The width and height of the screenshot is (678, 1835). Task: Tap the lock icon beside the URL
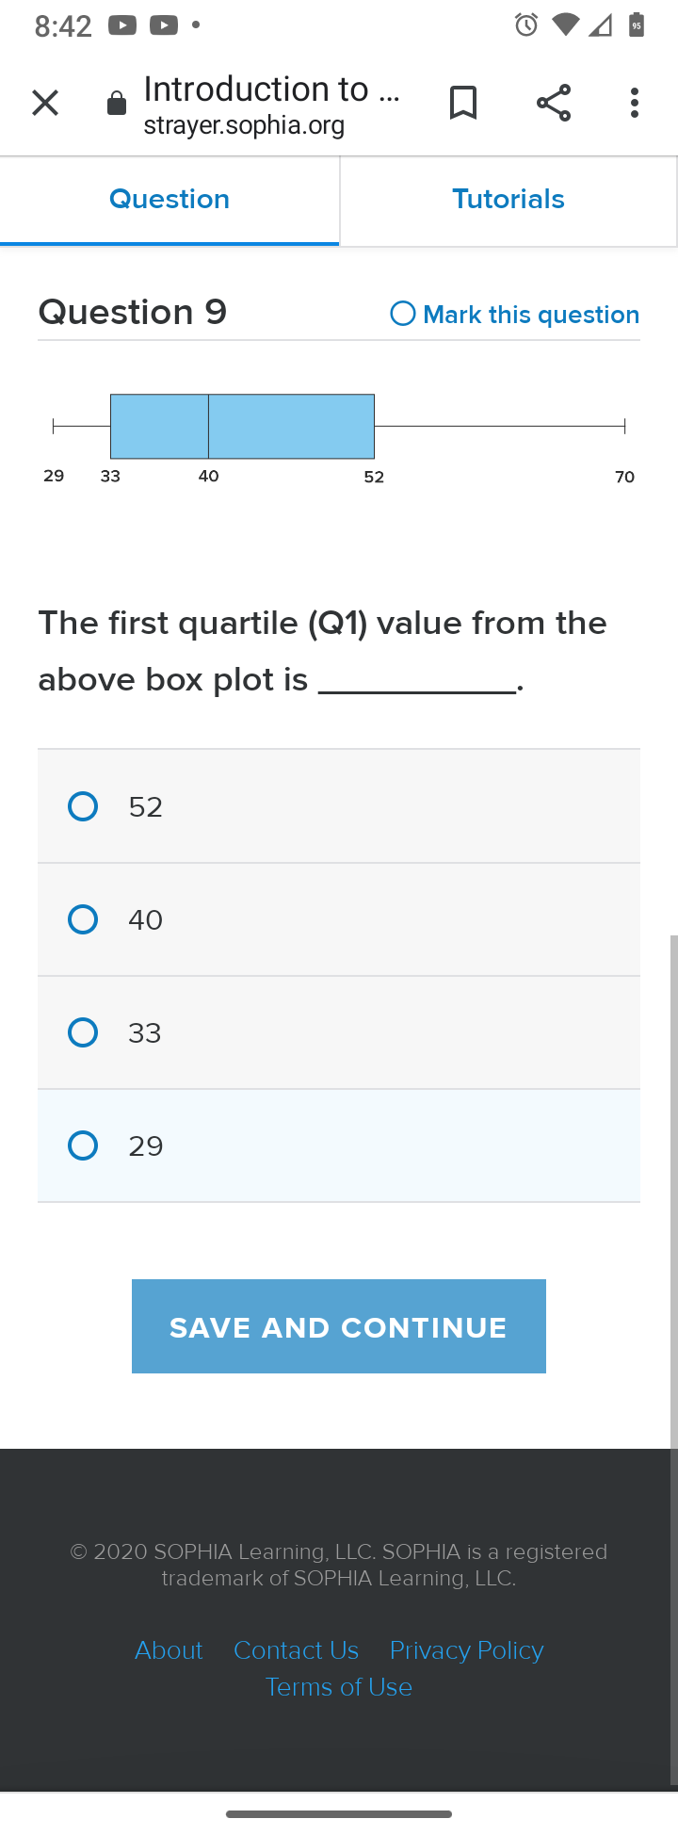coord(117,104)
